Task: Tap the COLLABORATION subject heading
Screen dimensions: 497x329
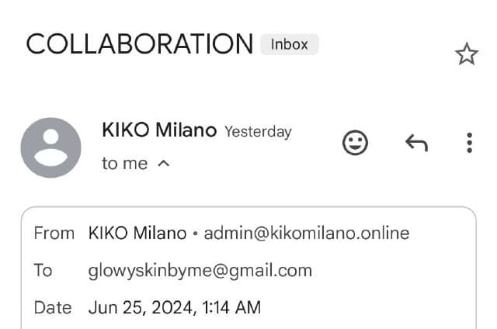Action: point(140,44)
